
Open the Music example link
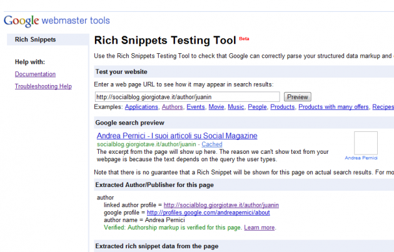[x=236, y=107]
